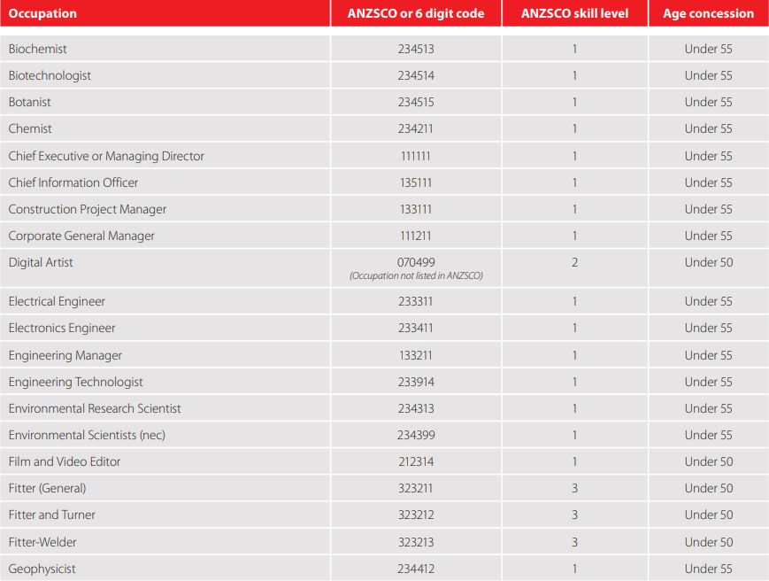
Task: Click Under 50 for Digital Artist
Action: 709,262
